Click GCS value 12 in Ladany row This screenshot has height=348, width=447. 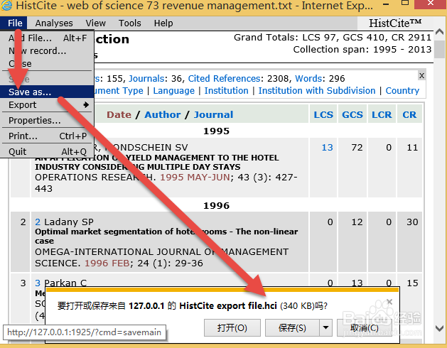[x=357, y=222]
